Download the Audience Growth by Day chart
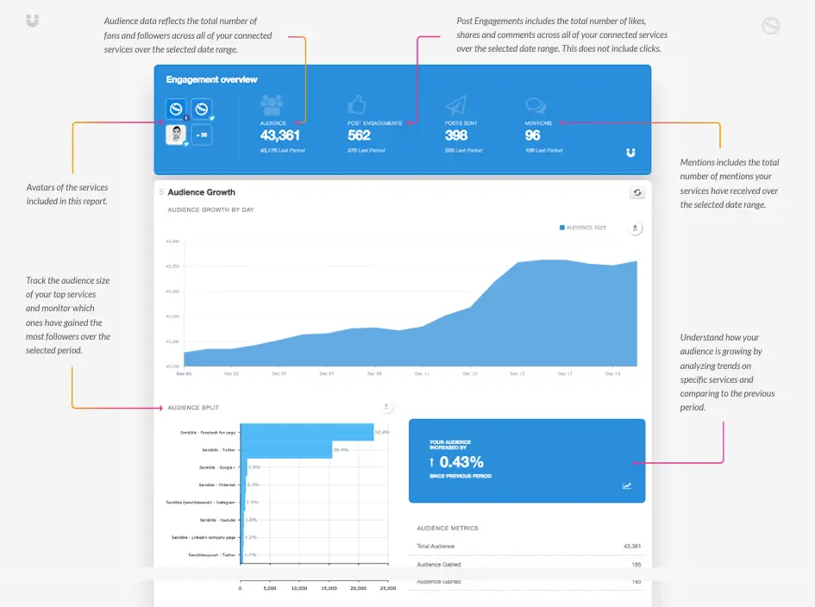This screenshot has height=607, width=815. (636, 228)
